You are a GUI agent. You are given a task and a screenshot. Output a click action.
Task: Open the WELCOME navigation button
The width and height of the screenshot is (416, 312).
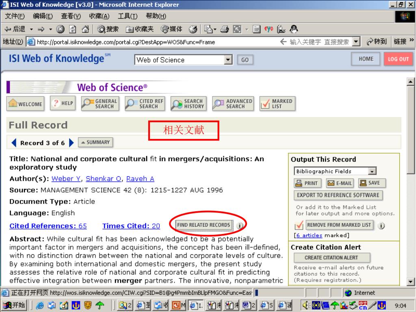26,104
